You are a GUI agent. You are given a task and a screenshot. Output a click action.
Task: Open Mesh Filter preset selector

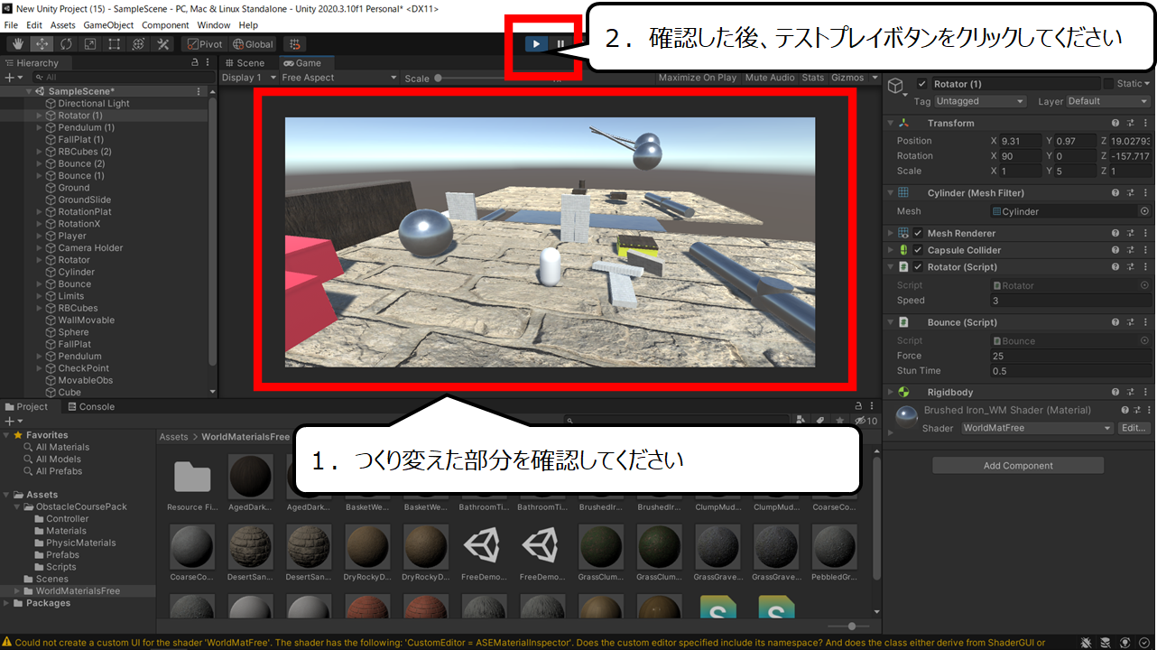coord(1130,192)
